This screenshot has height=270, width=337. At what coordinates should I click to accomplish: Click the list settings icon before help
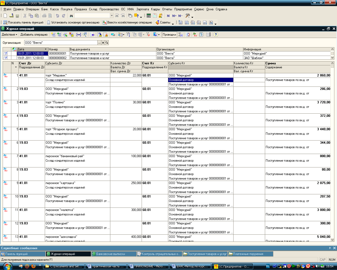click(209, 35)
